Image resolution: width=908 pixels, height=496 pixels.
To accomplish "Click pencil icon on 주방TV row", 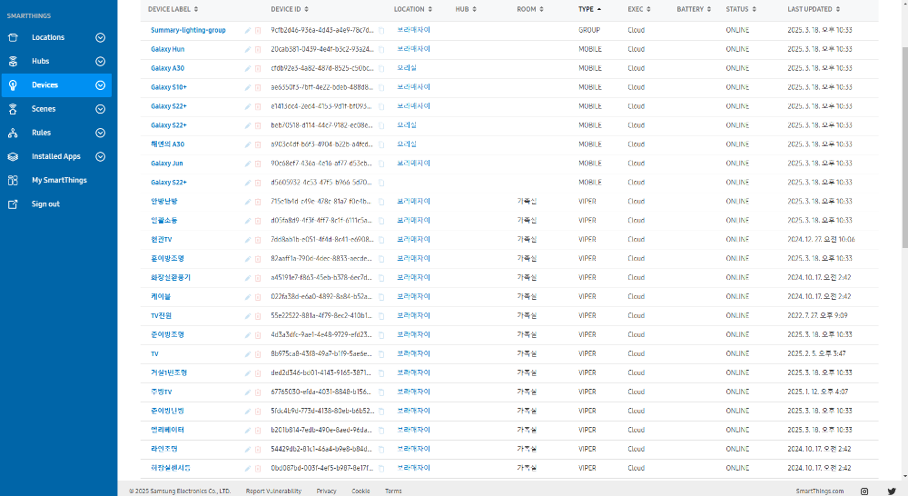I will pos(247,392).
